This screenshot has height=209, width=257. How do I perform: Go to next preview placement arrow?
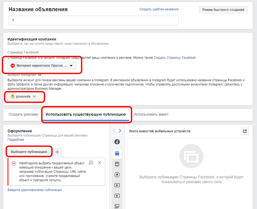(x=120, y=131)
